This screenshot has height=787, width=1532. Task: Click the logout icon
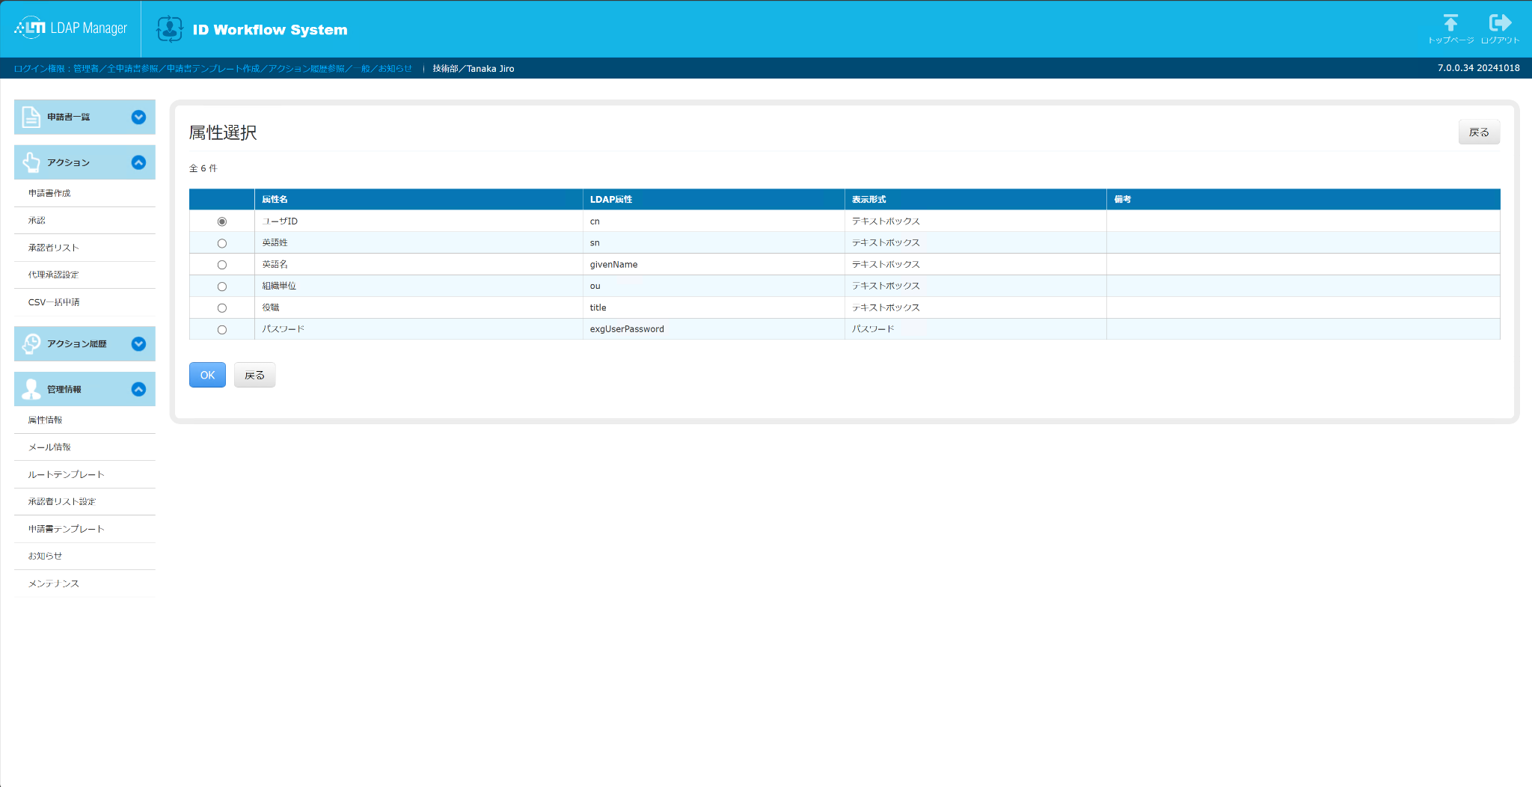pos(1500,22)
